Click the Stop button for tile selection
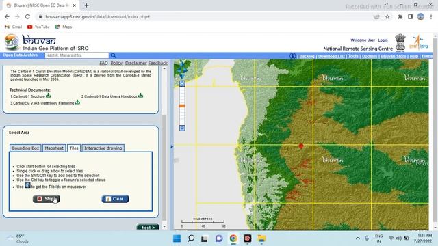 pos(47,199)
